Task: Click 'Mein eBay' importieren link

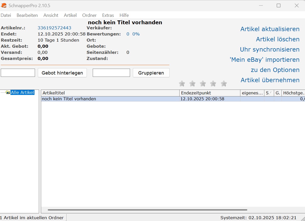Action: 264,60
